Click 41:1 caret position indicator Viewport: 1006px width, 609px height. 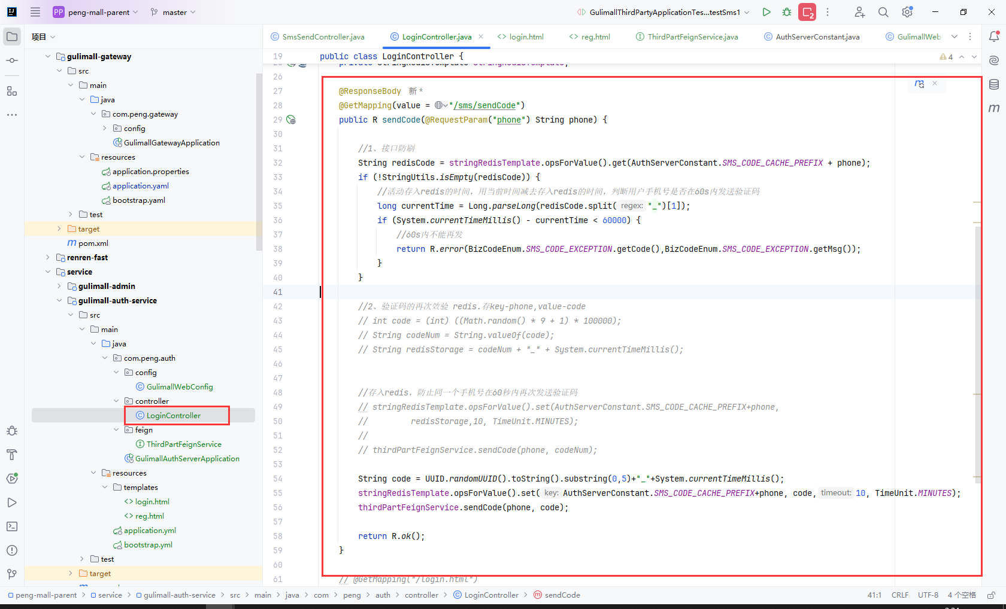coord(874,595)
